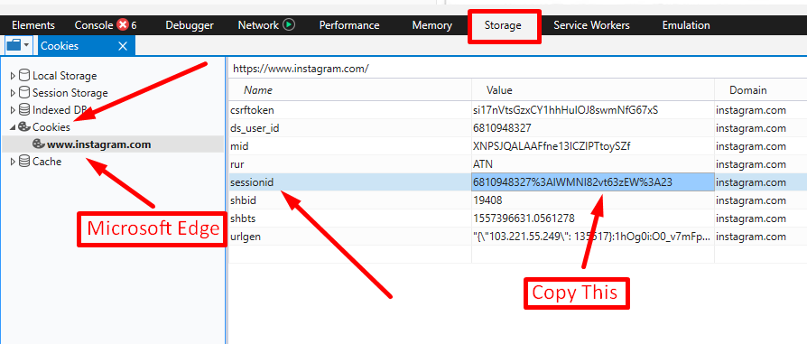Viewport: 807px width, 344px height.
Task: Collapse the Cookies tree node
Action: pyautogui.click(x=13, y=126)
